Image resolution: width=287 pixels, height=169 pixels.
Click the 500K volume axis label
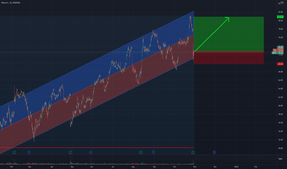tap(280, 159)
